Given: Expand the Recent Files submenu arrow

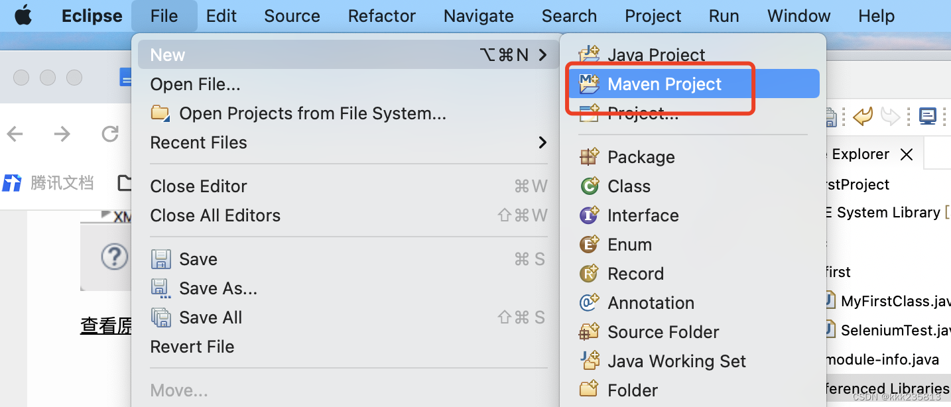Looking at the screenshot, I should point(542,142).
